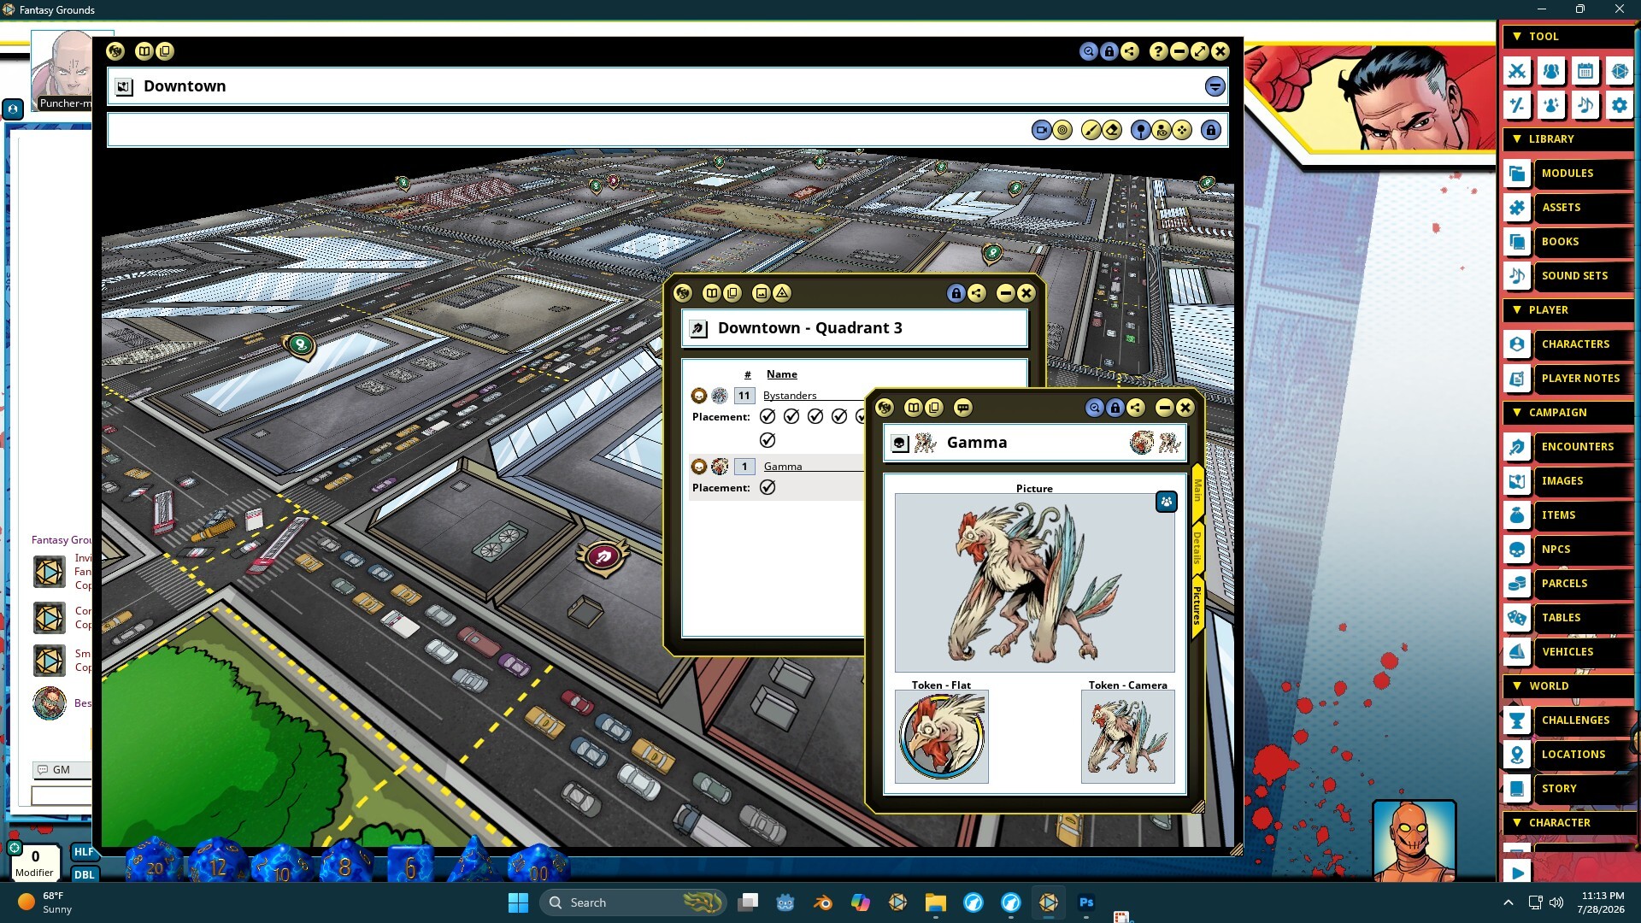Screen dimensions: 1641x923
Task: Open the ASSETS library
Action: tap(1569, 208)
